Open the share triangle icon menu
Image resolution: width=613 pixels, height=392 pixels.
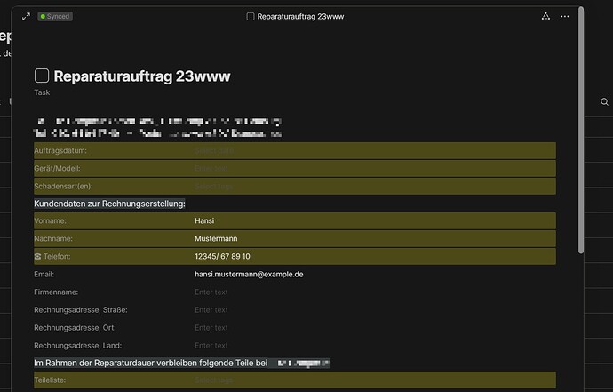tap(545, 16)
